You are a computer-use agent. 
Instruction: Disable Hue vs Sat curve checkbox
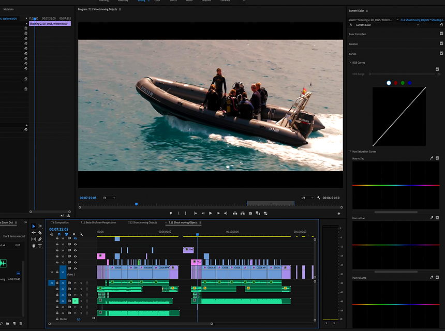[x=437, y=158]
